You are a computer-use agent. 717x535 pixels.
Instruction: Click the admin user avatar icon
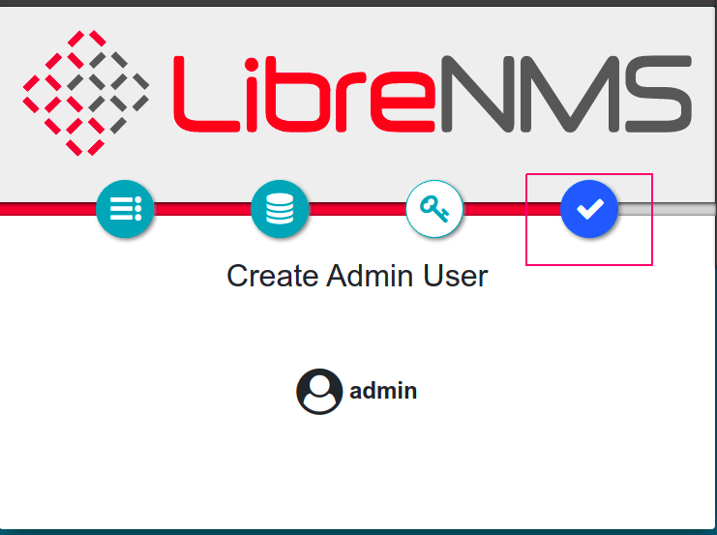(x=319, y=392)
